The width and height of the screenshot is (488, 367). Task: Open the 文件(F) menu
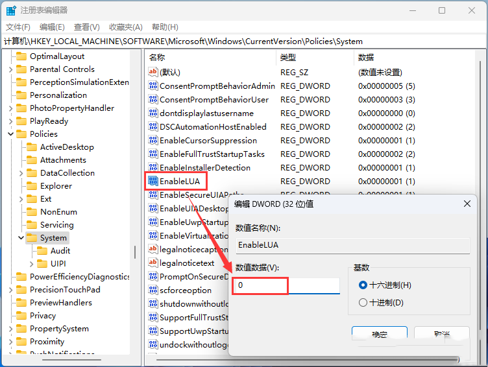point(18,27)
